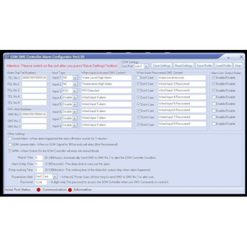Untick the ARM armed mode checkbox
This screenshot has height=247, width=247.
coord(10,151)
